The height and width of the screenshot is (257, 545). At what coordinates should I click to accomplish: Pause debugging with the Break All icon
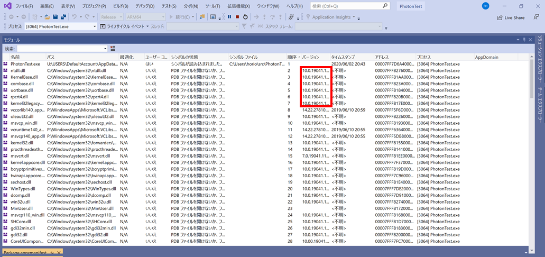point(229,17)
